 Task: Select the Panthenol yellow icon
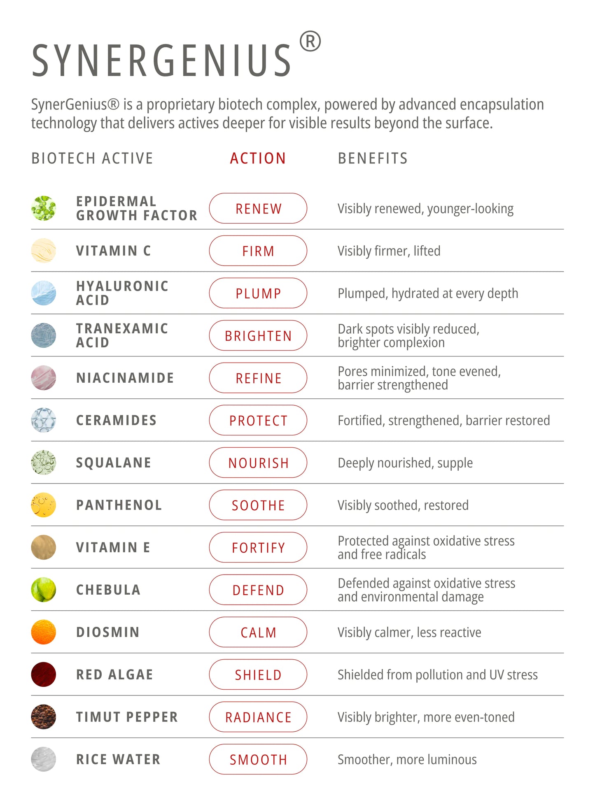[x=44, y=505]
